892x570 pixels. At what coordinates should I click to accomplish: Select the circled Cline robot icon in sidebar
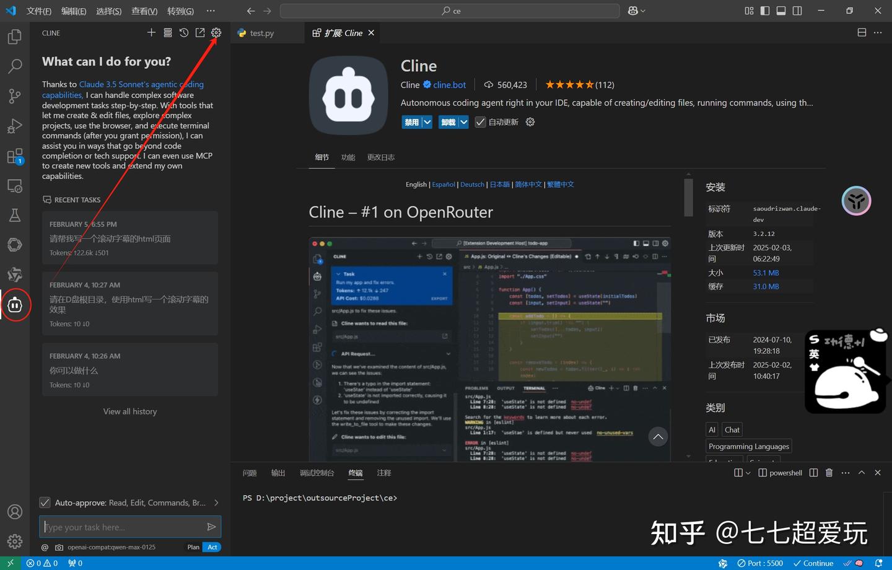tap(15, 304)
